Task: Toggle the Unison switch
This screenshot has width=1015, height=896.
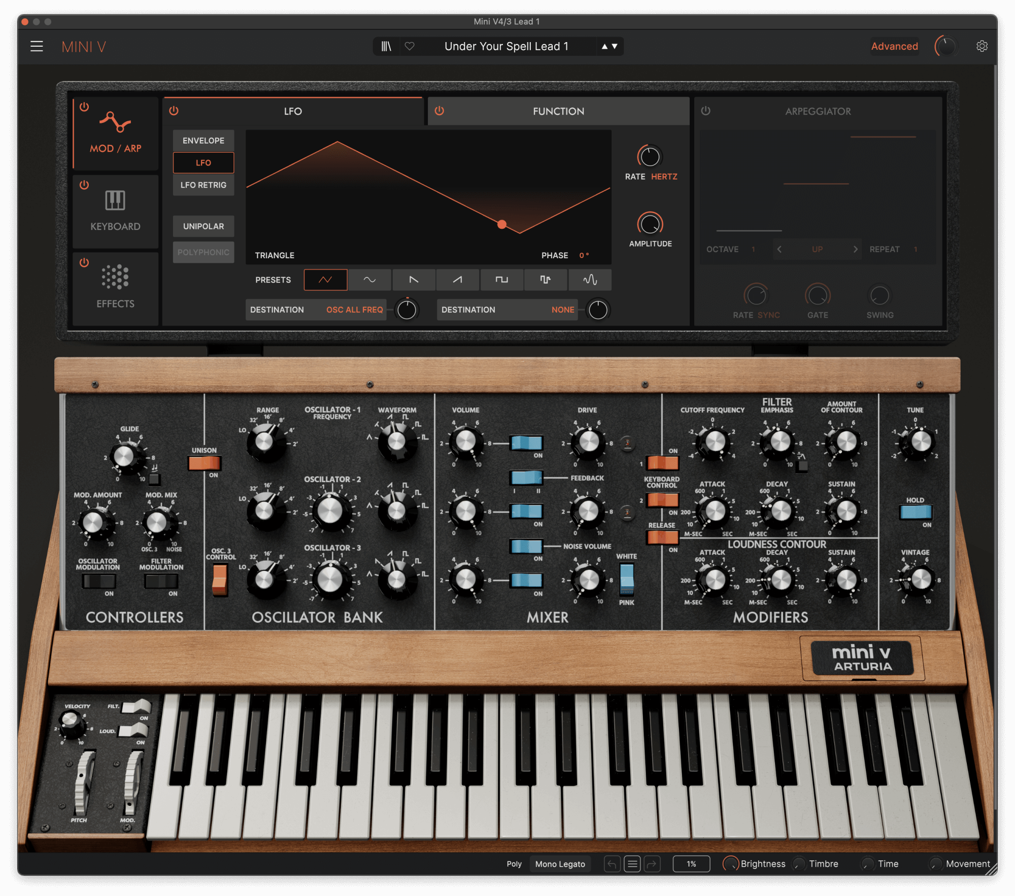Action: coord(204,463)
